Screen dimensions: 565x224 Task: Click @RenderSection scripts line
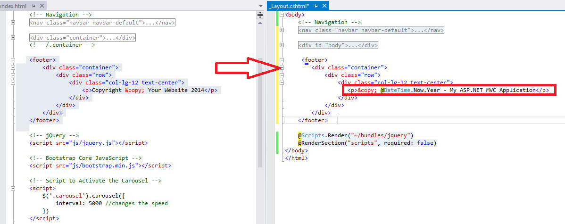coord(367,143)
